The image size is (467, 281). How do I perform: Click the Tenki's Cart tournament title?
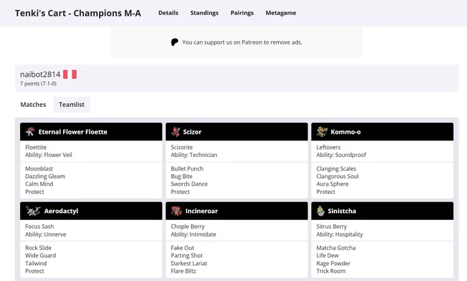78,13
